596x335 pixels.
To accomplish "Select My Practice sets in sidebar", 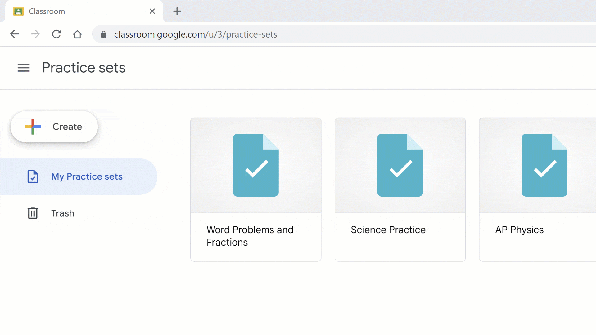I will tap(87, 176).
